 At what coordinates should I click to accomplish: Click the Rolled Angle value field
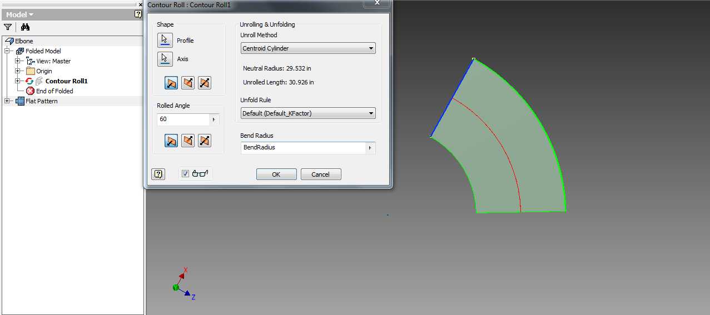pyautogui.click(x=183, y=119)
